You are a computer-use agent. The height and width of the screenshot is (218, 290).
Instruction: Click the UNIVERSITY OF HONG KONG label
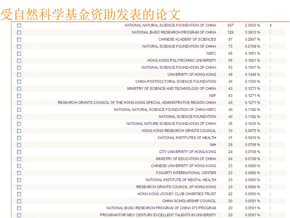[x=192, y=75]
